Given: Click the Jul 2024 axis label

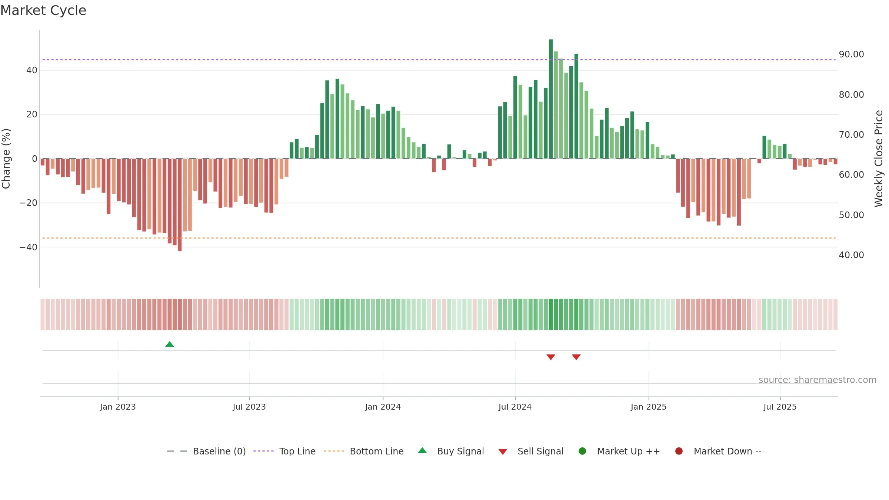Looking at the screenshot, I should pos(515,407).
